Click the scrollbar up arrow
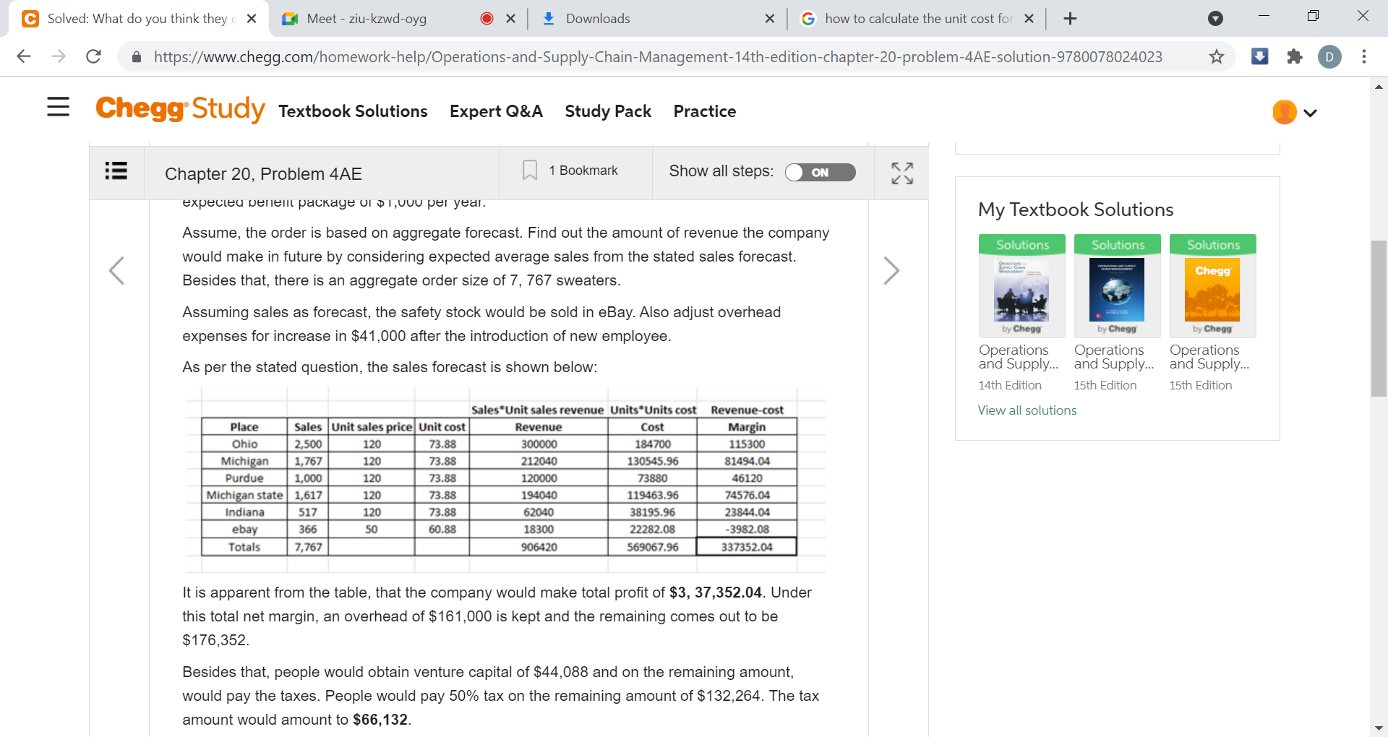 [x=1379, y=87]
